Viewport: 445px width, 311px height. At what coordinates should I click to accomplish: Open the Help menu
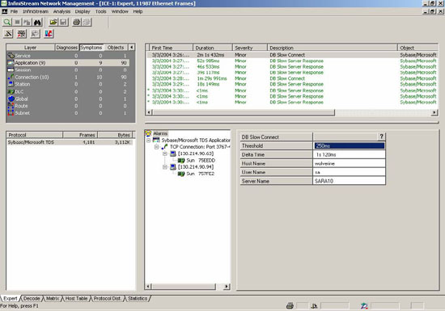[x=138, y=11]
